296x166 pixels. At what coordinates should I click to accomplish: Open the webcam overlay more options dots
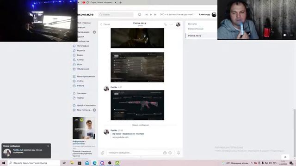[292, 35]
